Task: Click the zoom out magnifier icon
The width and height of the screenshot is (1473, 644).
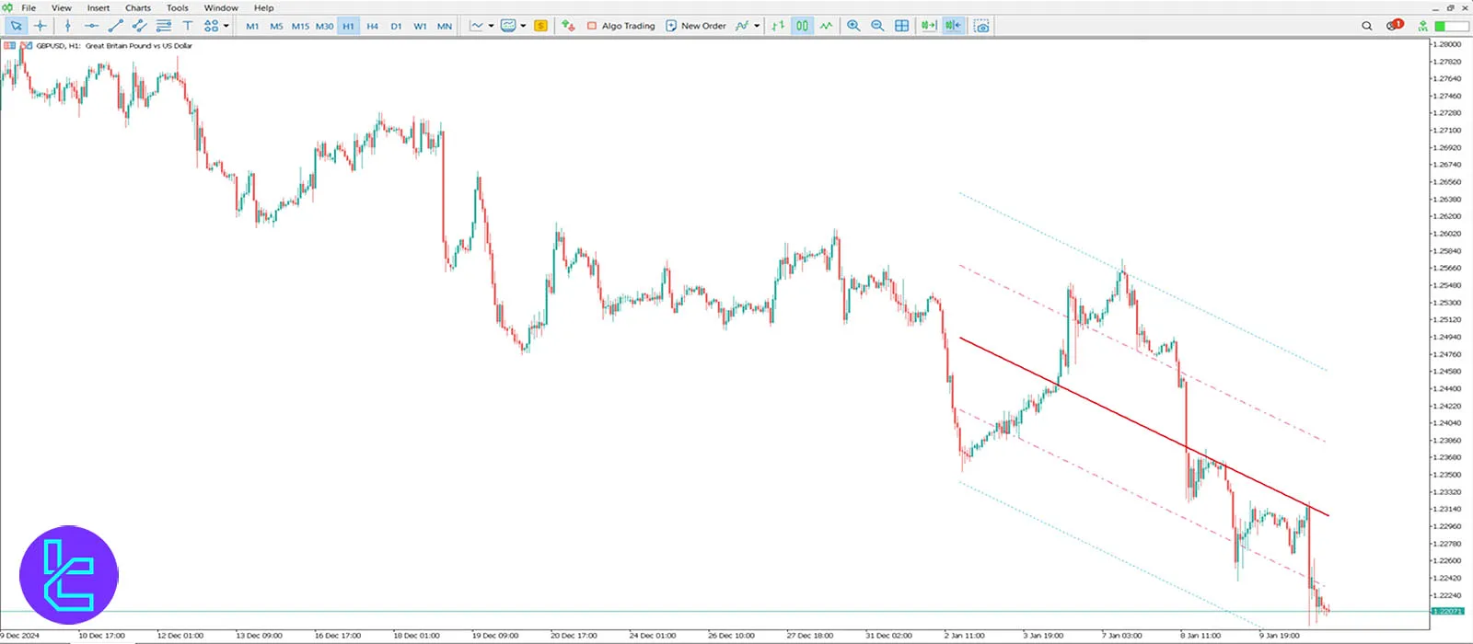Action: tap(877, 26)
